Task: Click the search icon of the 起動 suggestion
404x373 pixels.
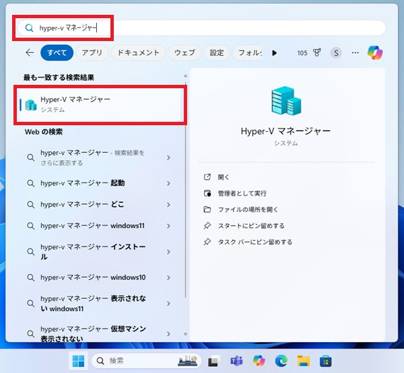Action: pyautogui.click(x=31, y=183)
